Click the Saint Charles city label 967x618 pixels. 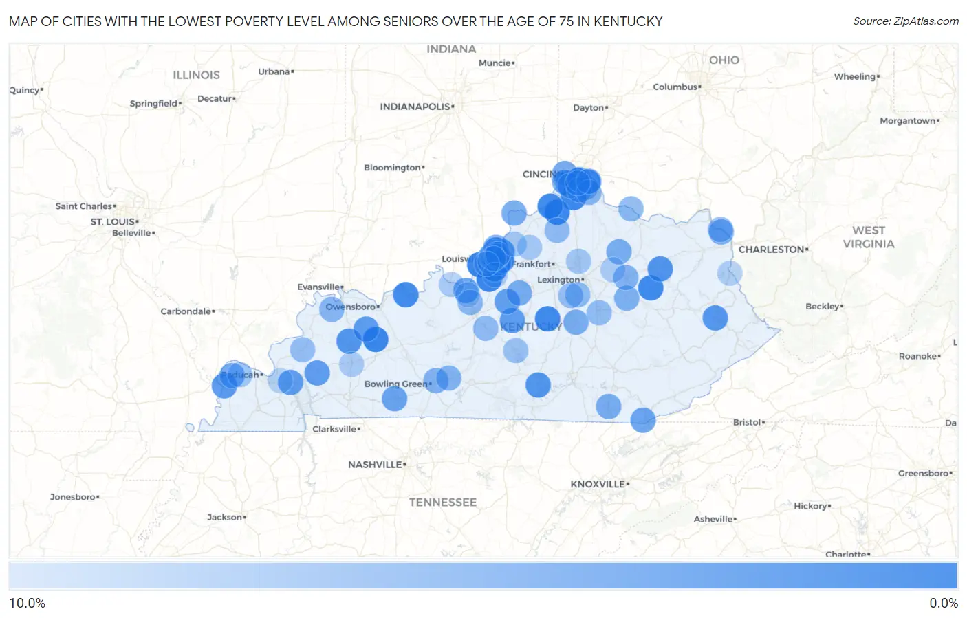(85, 206)
